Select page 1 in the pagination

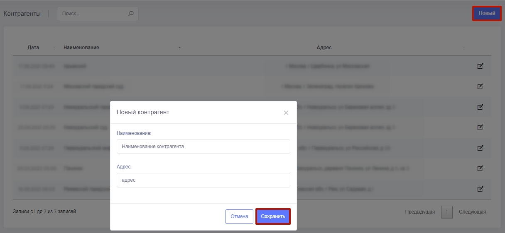tap(446, 212)
